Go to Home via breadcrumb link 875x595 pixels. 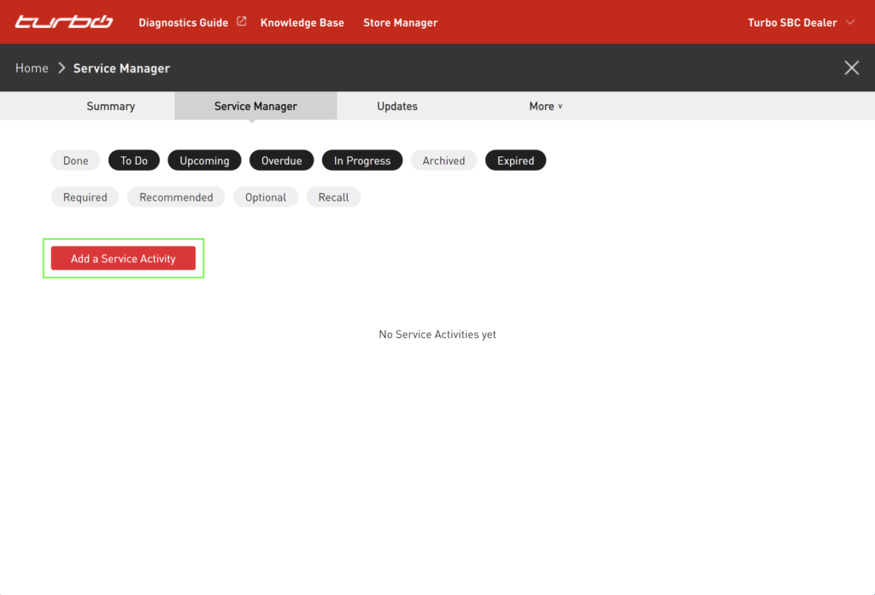click(32, 68)
